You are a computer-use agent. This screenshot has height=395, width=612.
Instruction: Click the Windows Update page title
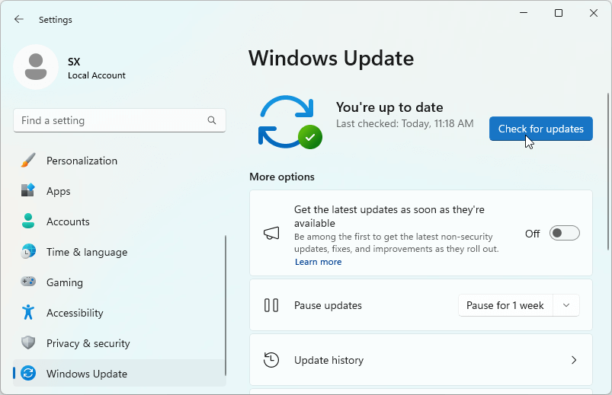(331, 59)
